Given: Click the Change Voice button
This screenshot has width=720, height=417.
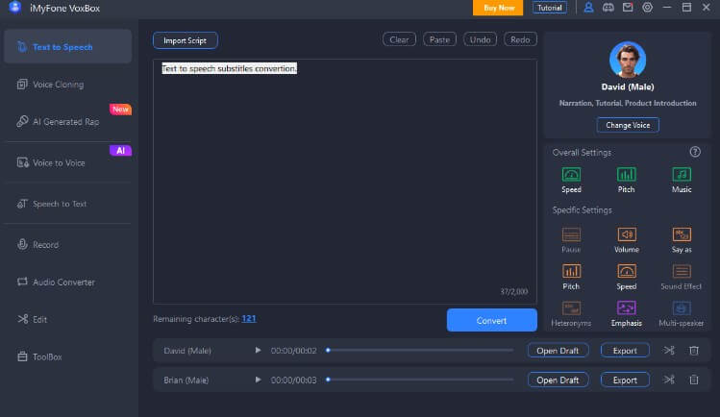Looking at the screenshot, I should click(x=628, y=125).
